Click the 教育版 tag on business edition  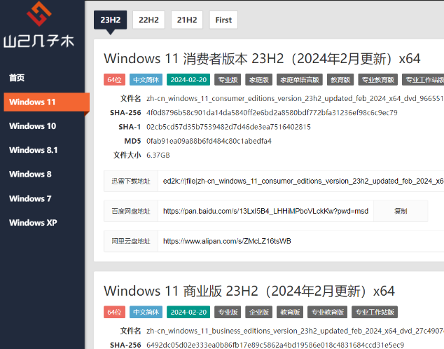[290, 312]
